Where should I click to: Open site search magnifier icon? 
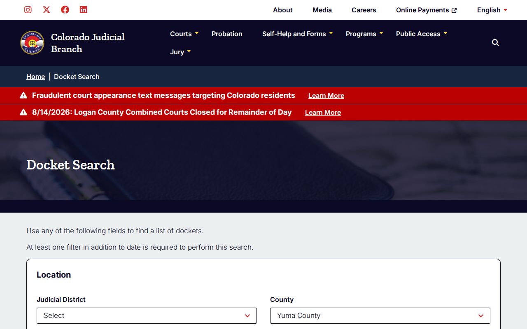(x=496, y=43)
